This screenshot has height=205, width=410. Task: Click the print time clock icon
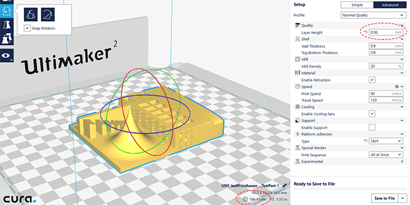coord(245,199)
